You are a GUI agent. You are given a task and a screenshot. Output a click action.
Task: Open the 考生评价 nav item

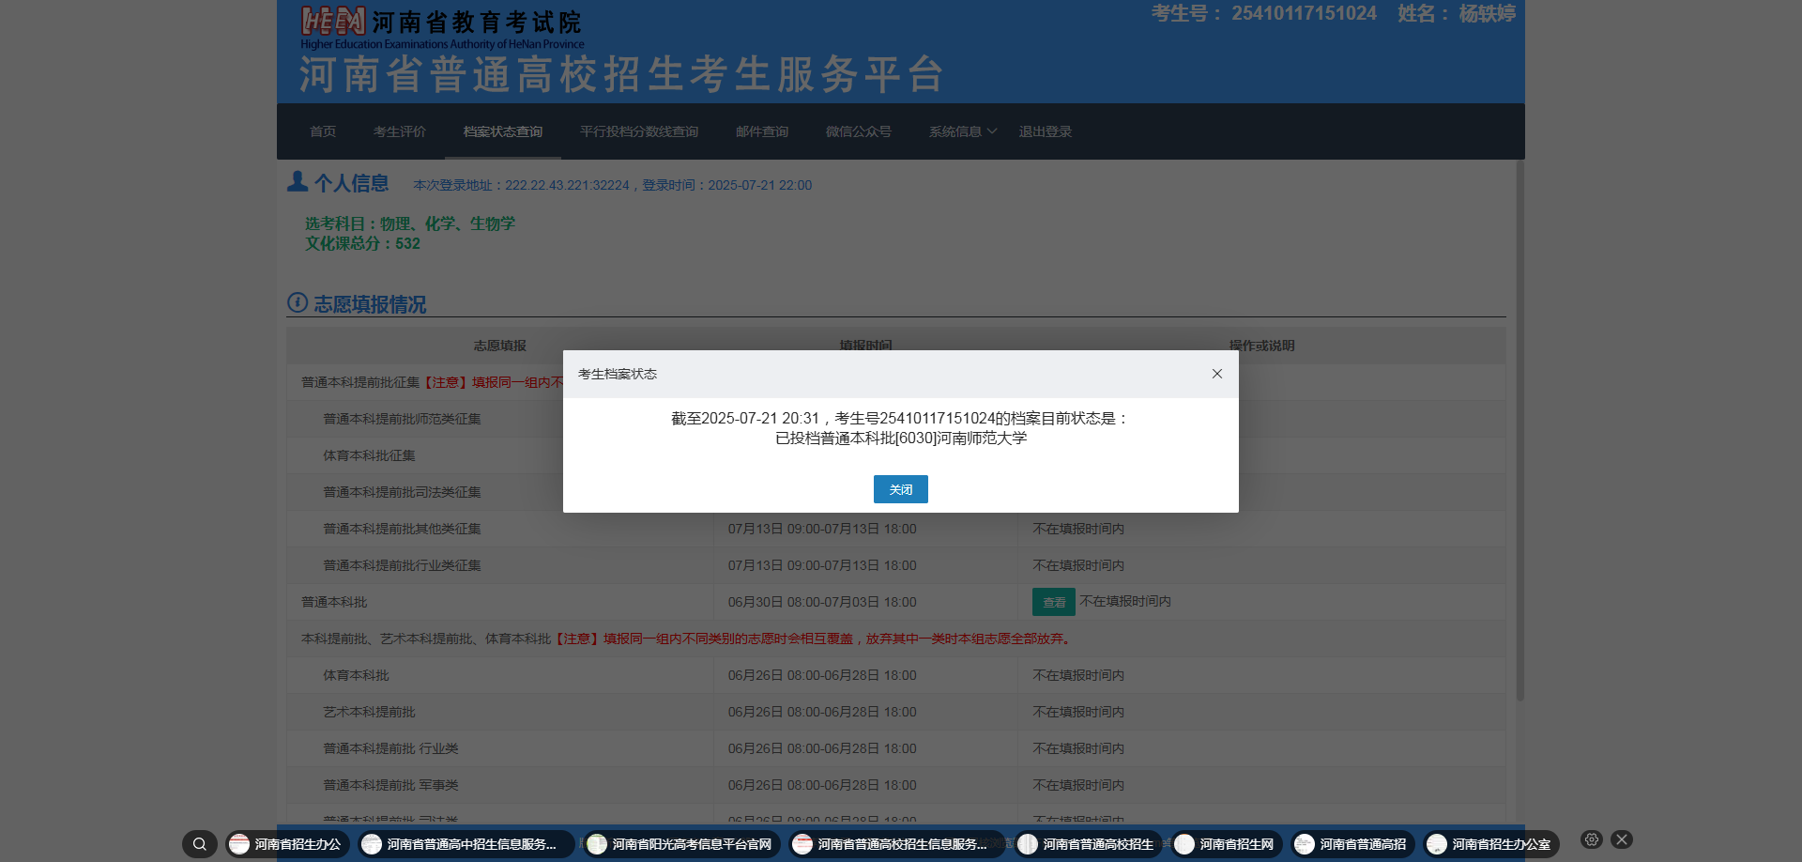[x=400, y=131]
